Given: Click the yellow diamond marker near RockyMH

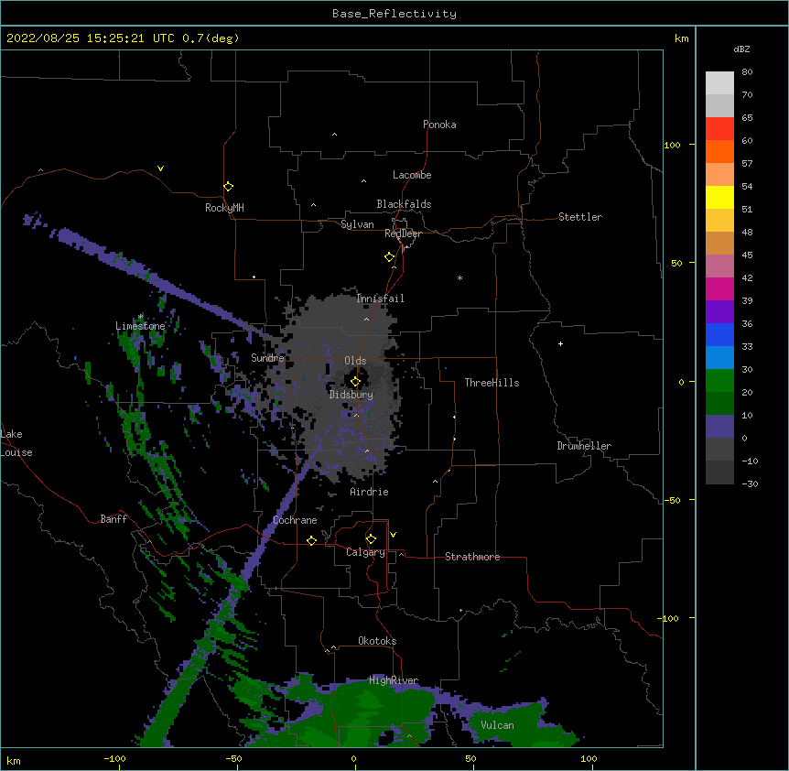Looking at the screenshot, I should point(229,187).
